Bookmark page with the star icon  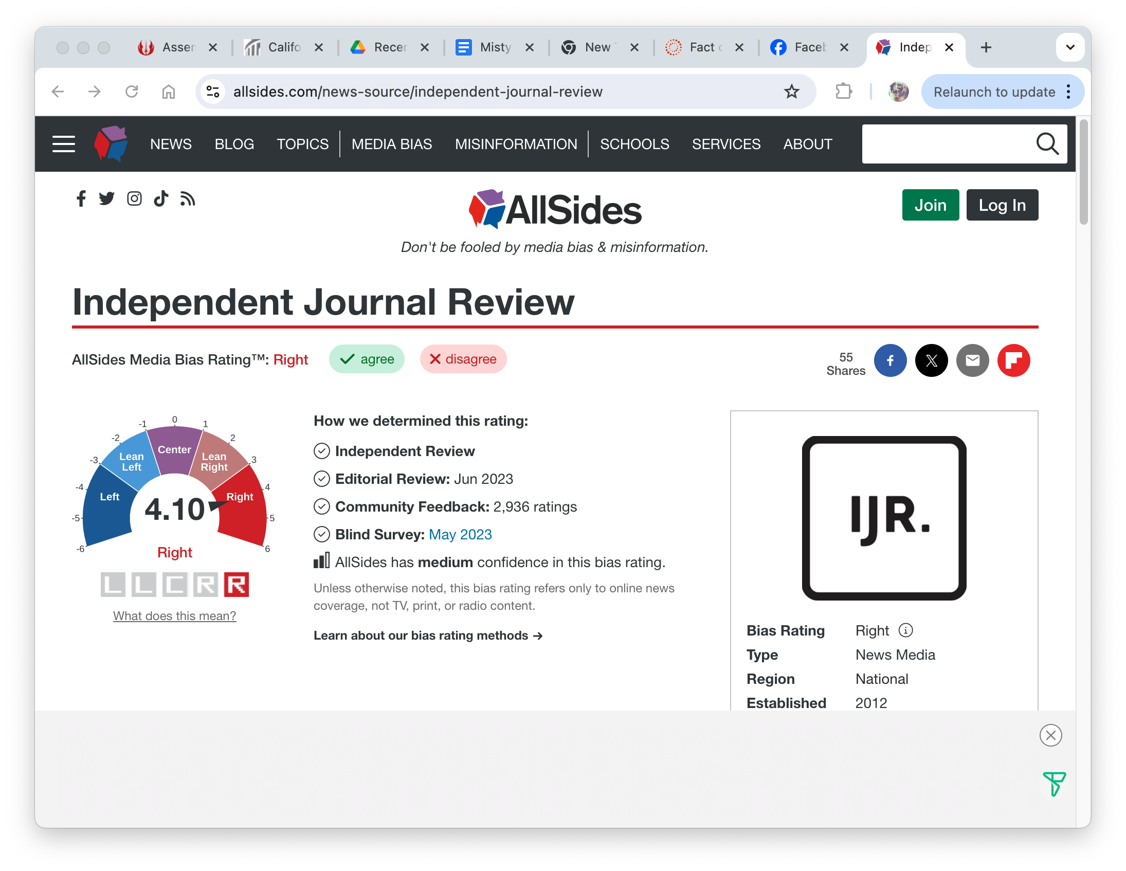(x=791, y=92)
